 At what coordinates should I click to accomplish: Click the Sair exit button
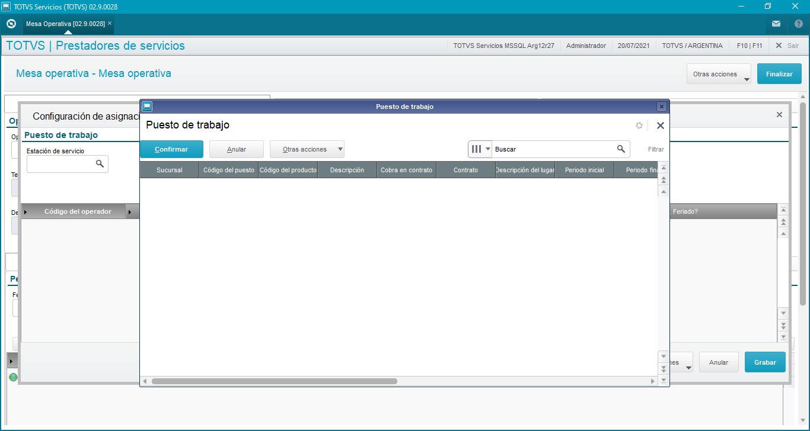coord(787,46)
